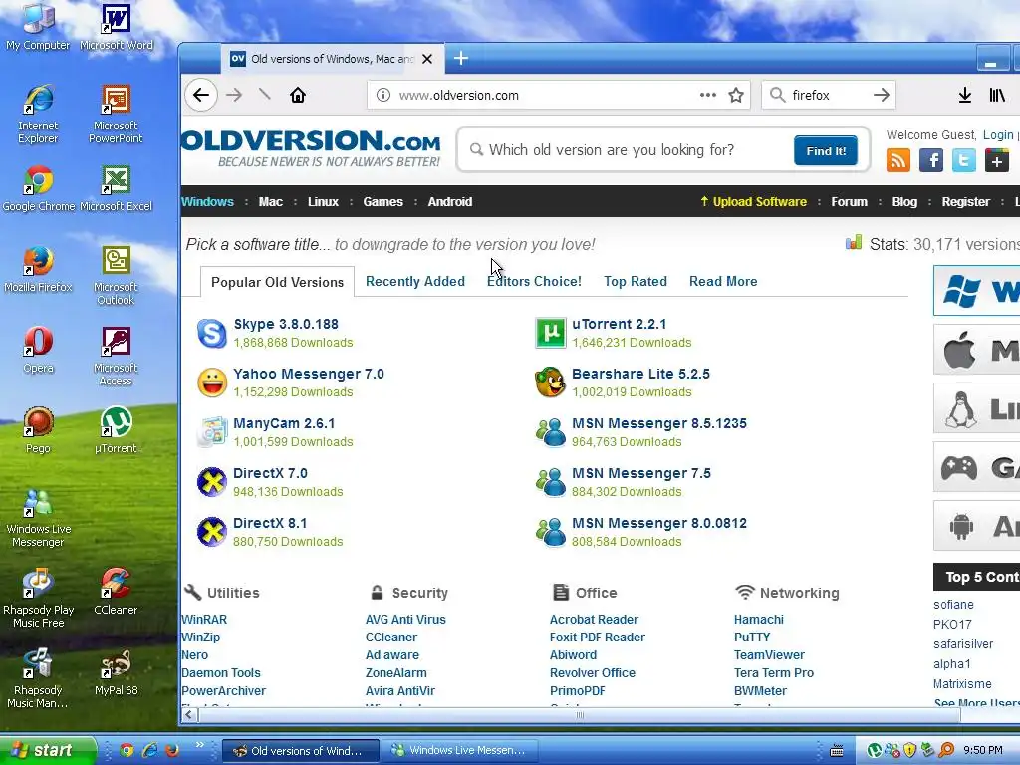Switch to Windows Live Messenger taskbar button

point(460,750)
